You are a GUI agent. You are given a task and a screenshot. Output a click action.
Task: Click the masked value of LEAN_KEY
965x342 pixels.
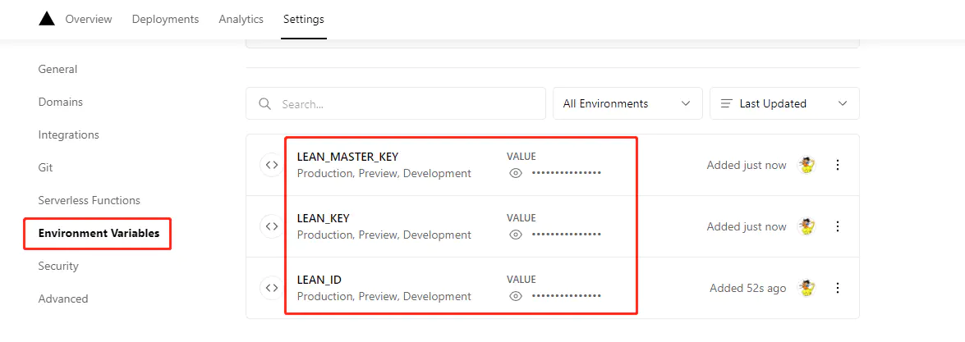pyautogui.click(x=566, y=235)
